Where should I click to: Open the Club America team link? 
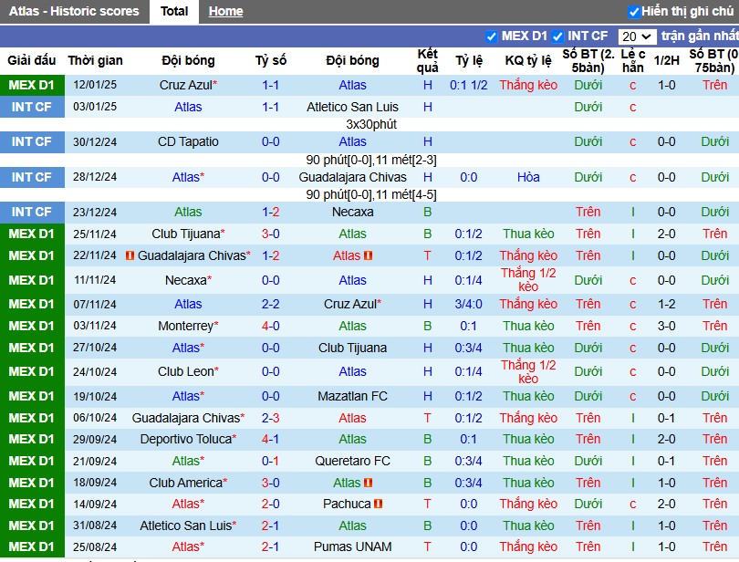(186, 483)
